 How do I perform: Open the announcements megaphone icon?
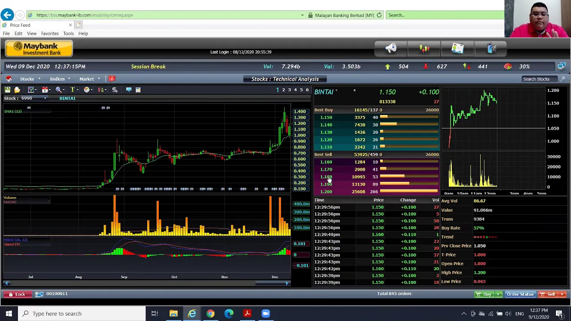pyautogui.click(x=391, y=48)
